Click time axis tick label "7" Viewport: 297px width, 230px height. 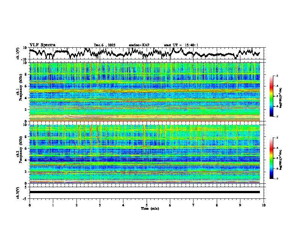tap(193, 205)
